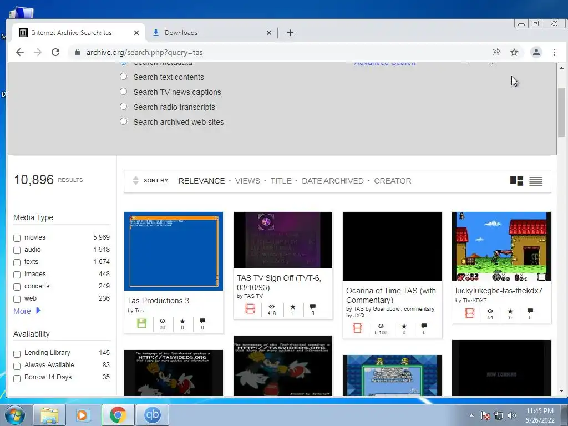Click the padlock site info icon

[77, 52]
